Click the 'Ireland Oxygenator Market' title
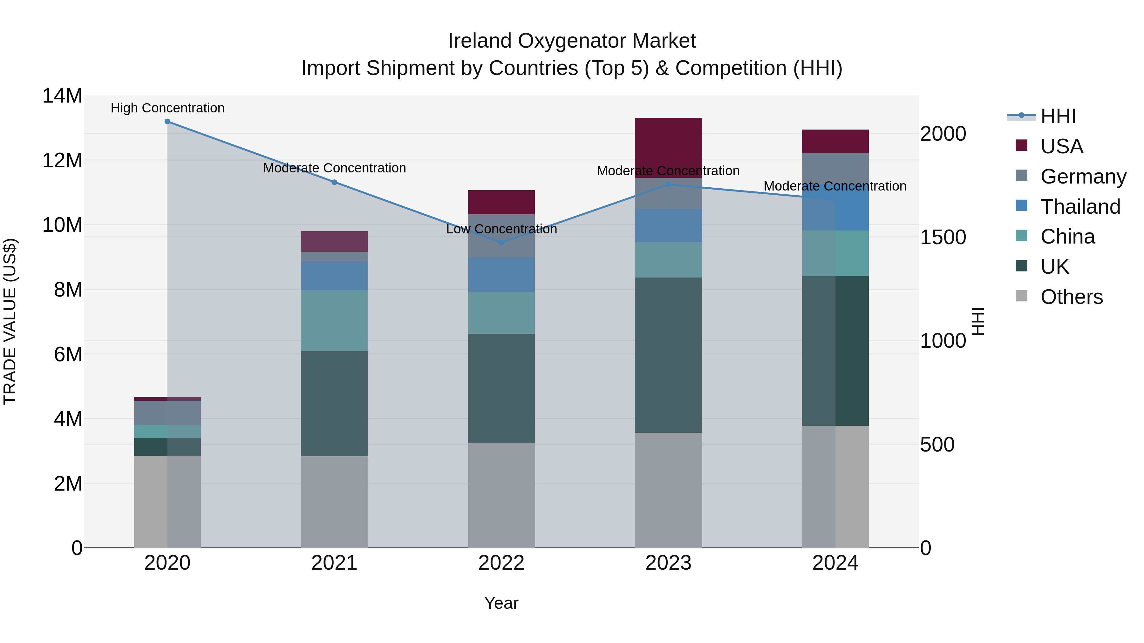The height and width of the screenshot is (643, 1144). point(572,41)
